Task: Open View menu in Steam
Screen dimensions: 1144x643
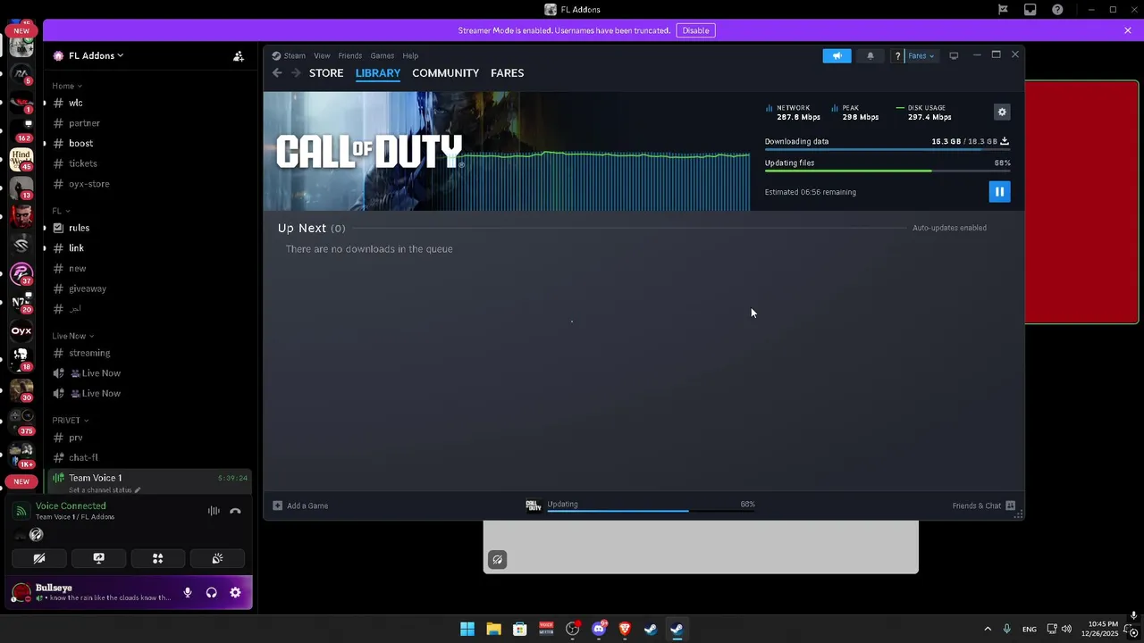Action: point(322,55)
